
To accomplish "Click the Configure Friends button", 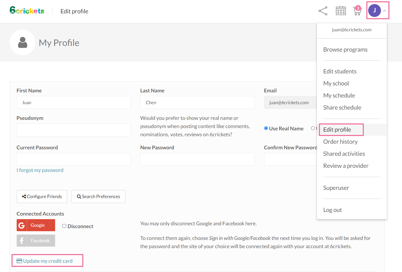I will [42, 197].
